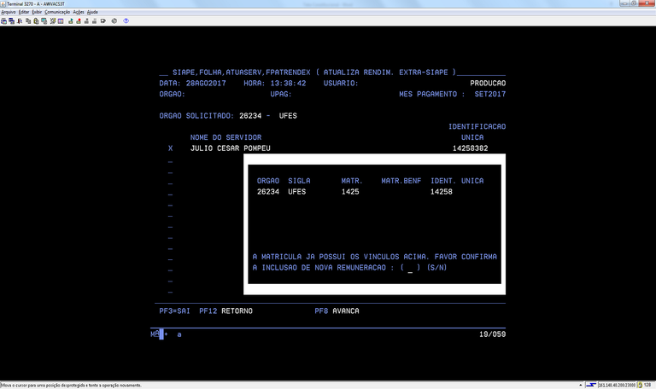Open the Arquivo menu
Image resolution: width=656 pixels, height=389 pixels.
point(9,13)
